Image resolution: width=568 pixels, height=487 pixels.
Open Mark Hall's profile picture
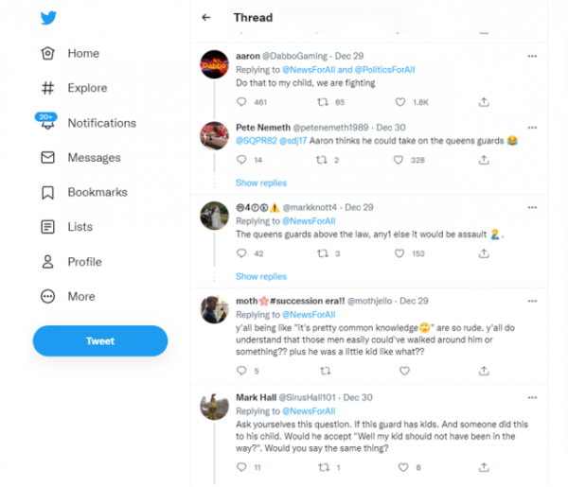click(x=213, y=407)
